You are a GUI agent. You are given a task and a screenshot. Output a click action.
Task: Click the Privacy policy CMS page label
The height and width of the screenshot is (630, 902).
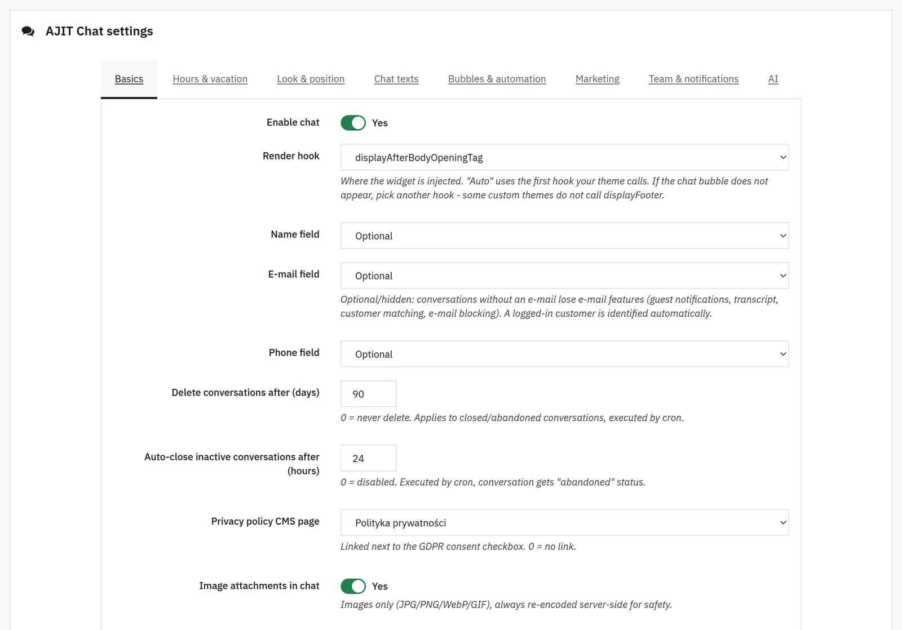266,521
